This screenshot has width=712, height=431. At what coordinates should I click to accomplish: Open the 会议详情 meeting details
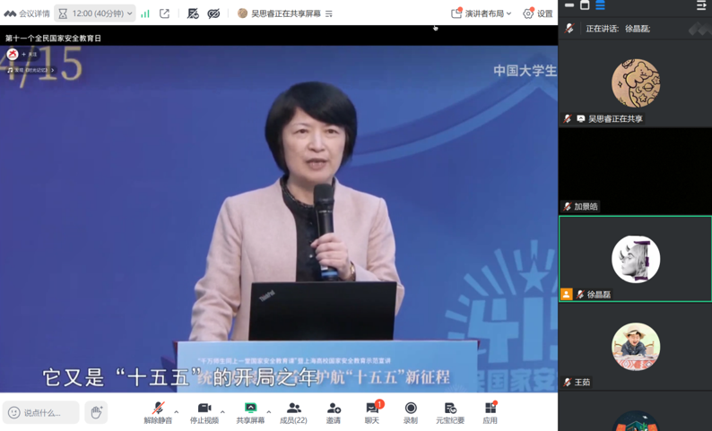[27, 13]
